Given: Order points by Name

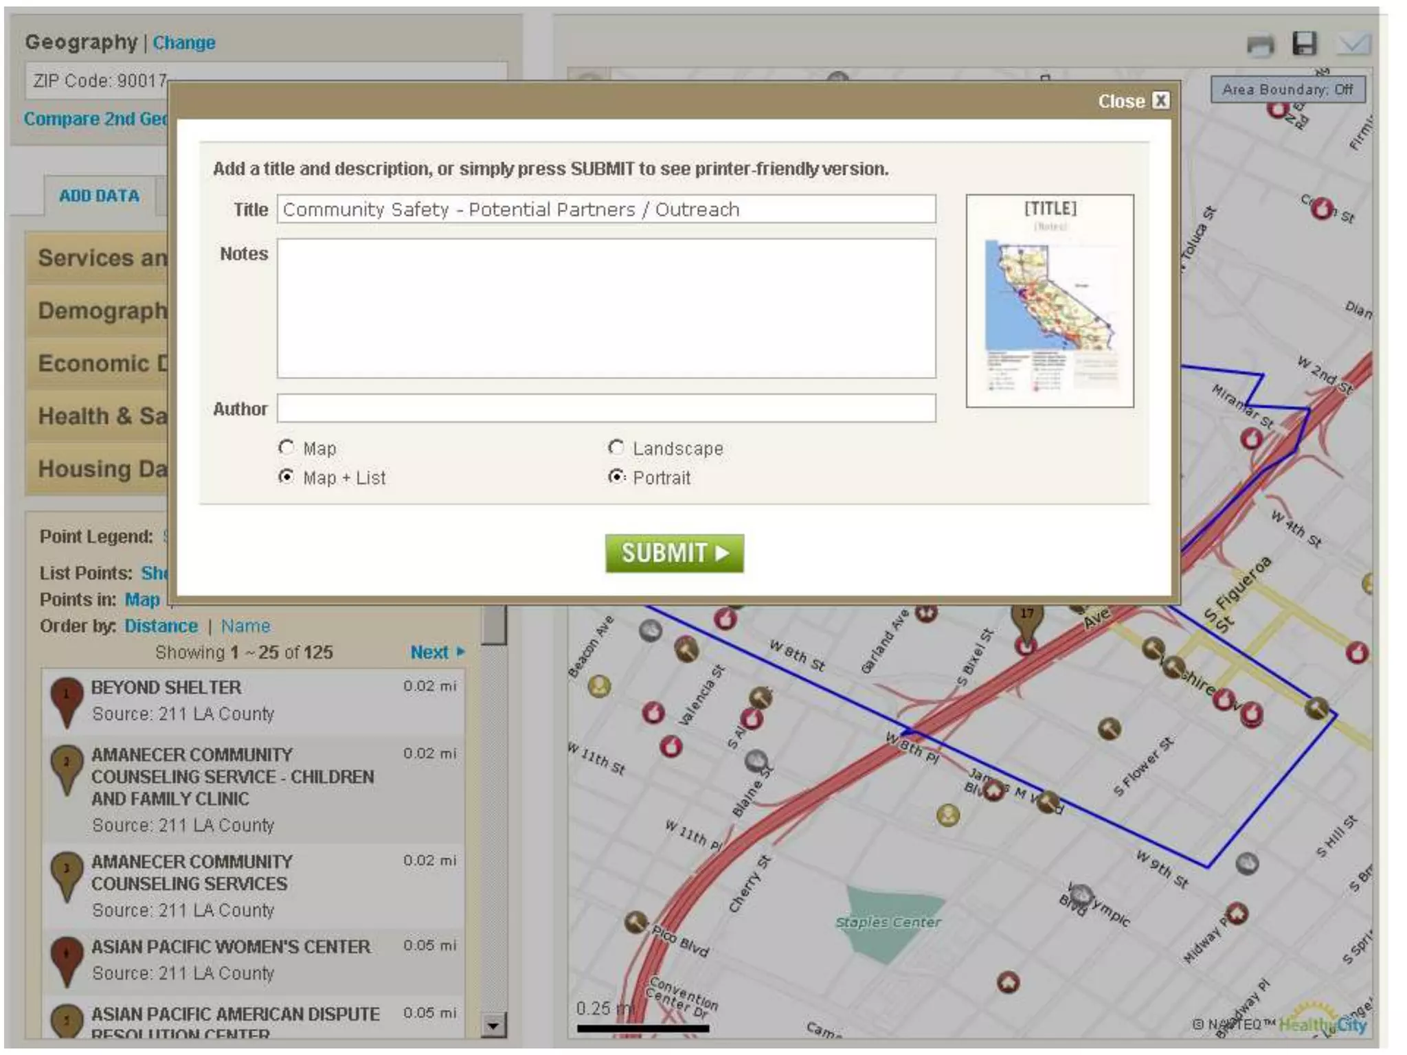Looking at the screenshot, I should click(245, 626).
